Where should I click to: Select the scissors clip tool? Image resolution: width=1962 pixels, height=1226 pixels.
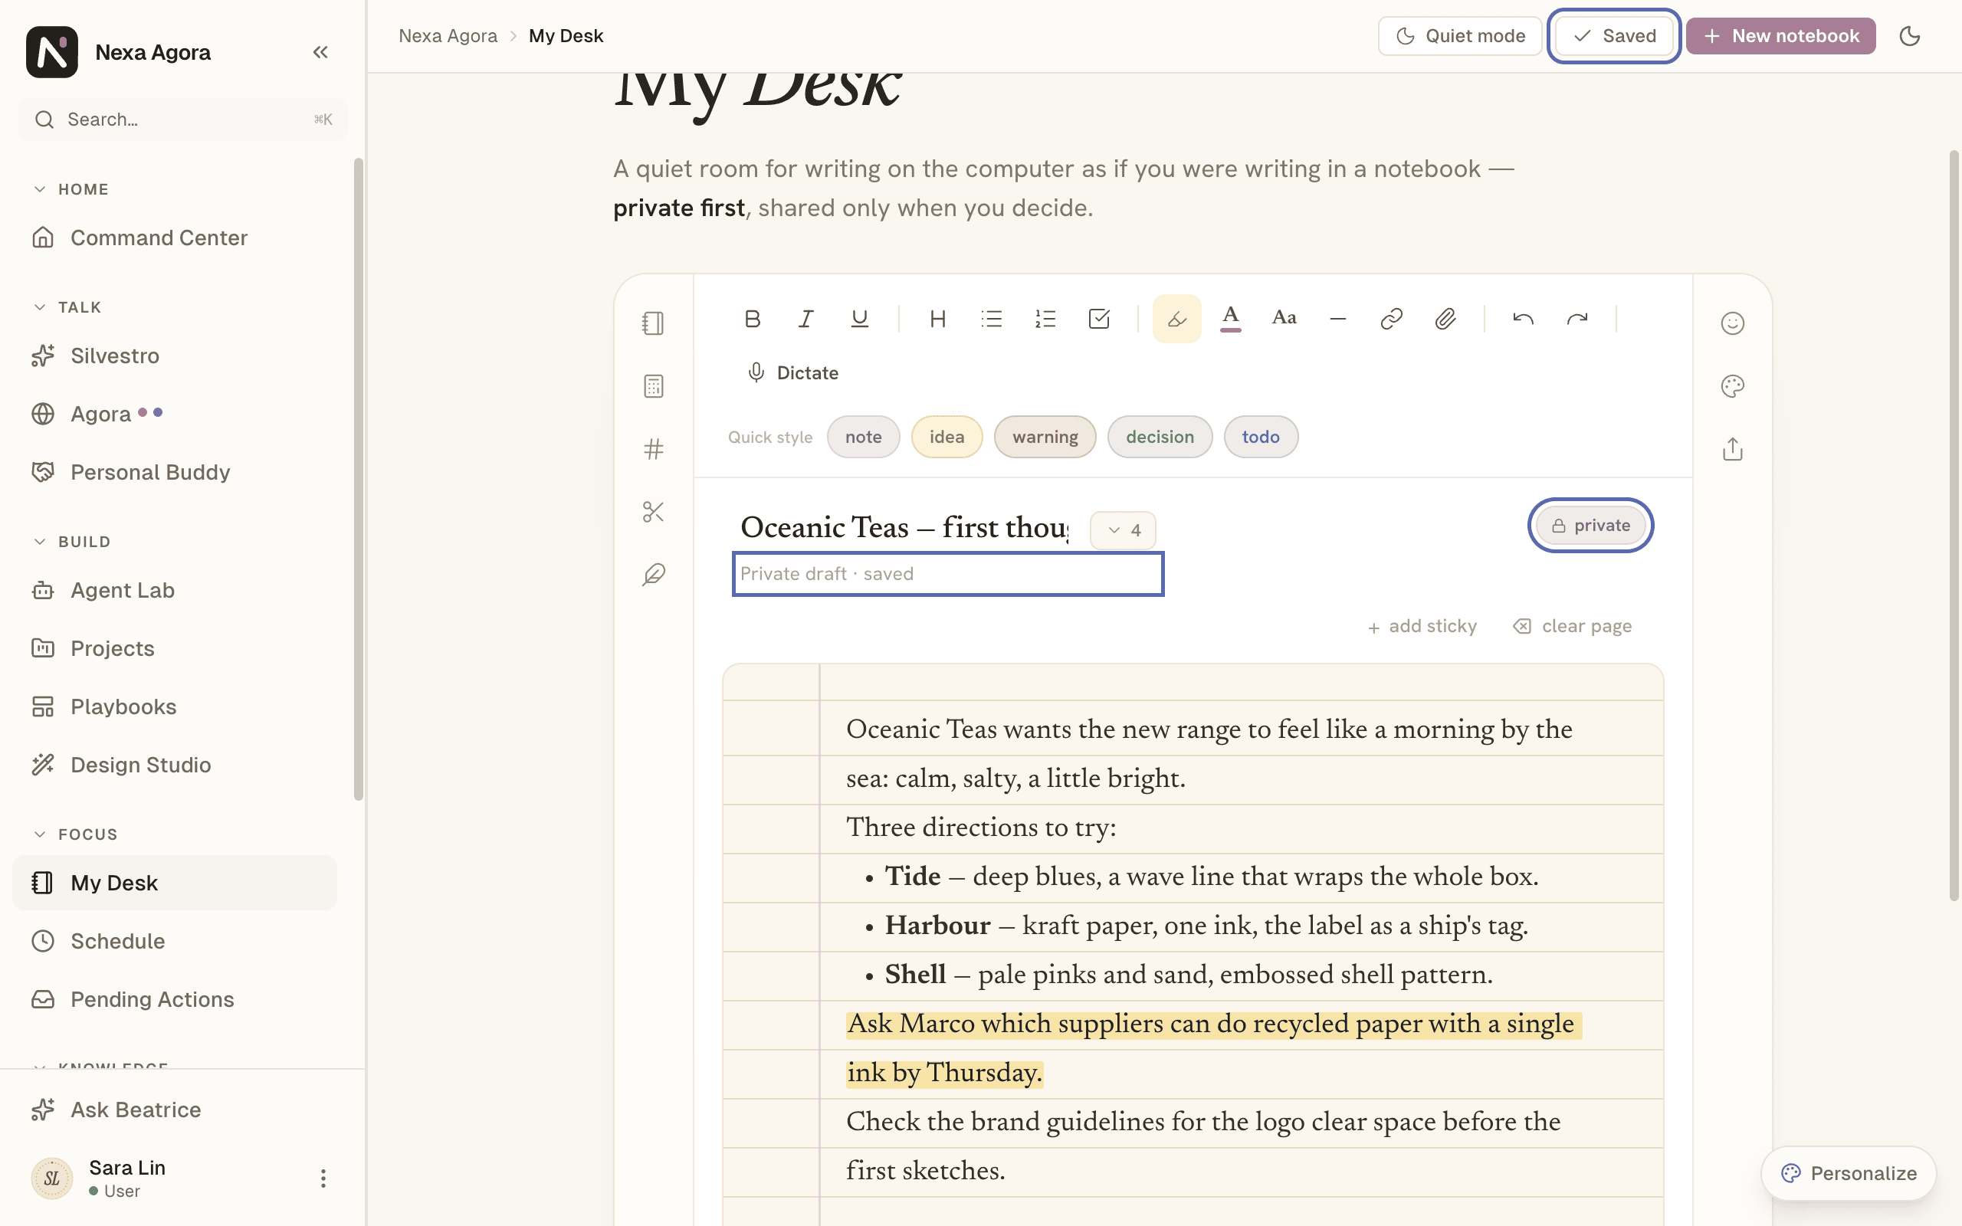tap(654, 512)
